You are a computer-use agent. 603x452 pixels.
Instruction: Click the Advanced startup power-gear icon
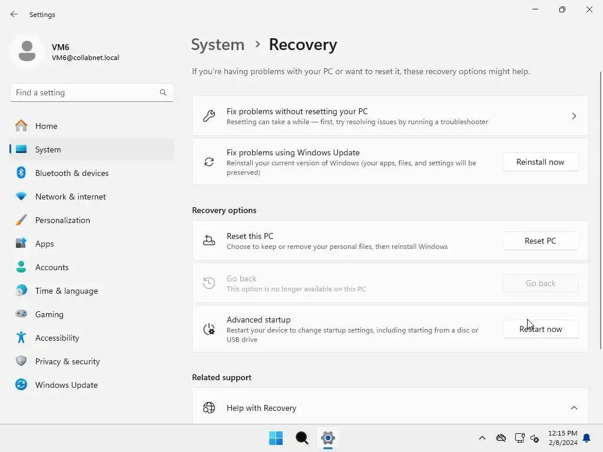click(x=209, y=329)
